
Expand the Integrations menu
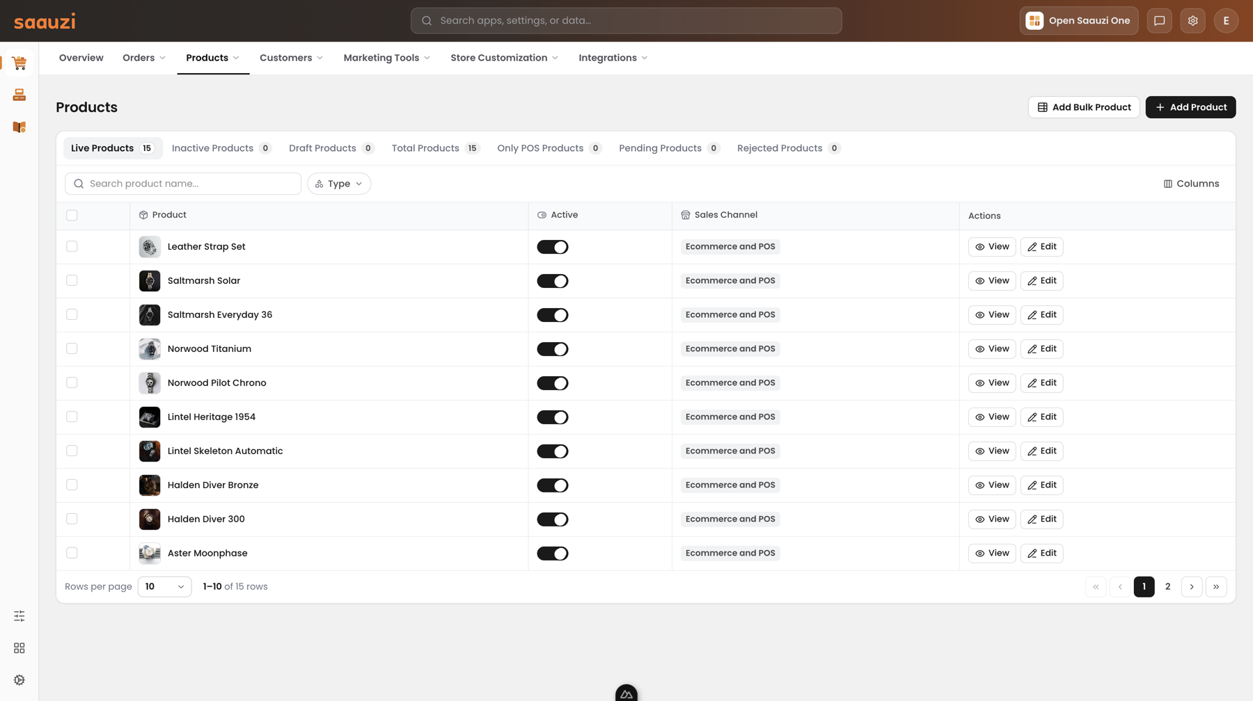click(x=613, y=58)
